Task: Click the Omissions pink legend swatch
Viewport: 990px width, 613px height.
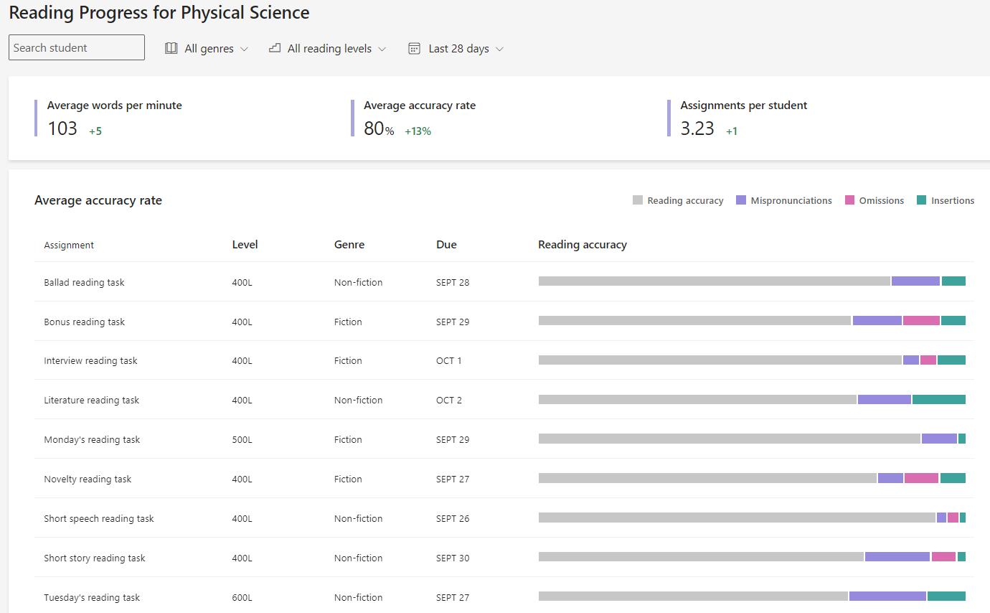Action: pos(850,200)
